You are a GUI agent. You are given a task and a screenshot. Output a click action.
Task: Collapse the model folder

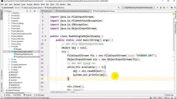(x=9, y=46)
